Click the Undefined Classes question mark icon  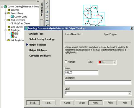coord(12,23)
